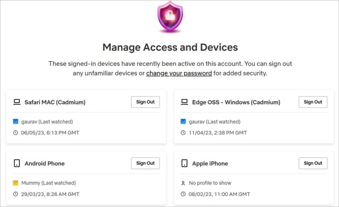339x207 pixels.
Task: Open the change your password link
Action: (179, 73)
